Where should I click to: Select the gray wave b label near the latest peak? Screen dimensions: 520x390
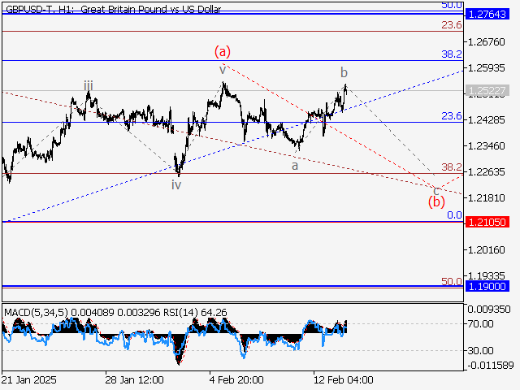click(x=344, y=72)
